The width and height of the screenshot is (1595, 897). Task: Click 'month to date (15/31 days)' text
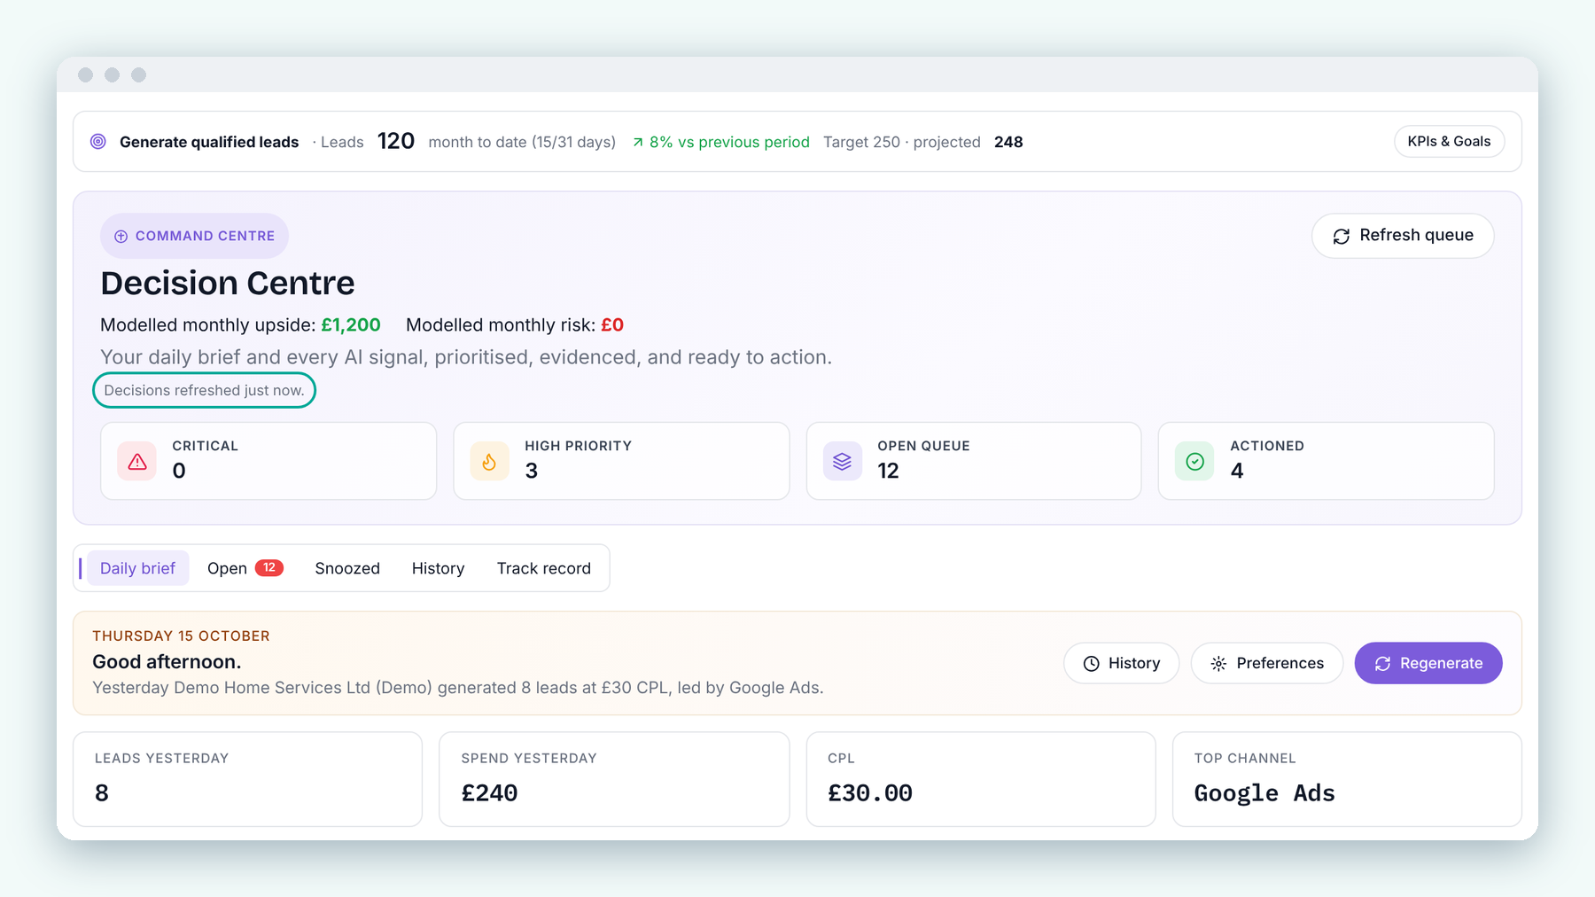click(x=522, y=142)
